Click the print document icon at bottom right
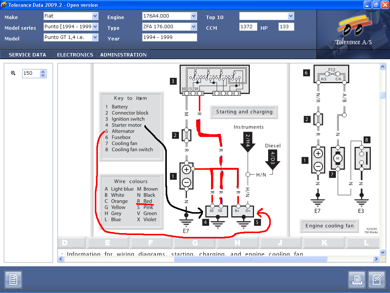This screenshot has height=293, width=390. point(357,280)
